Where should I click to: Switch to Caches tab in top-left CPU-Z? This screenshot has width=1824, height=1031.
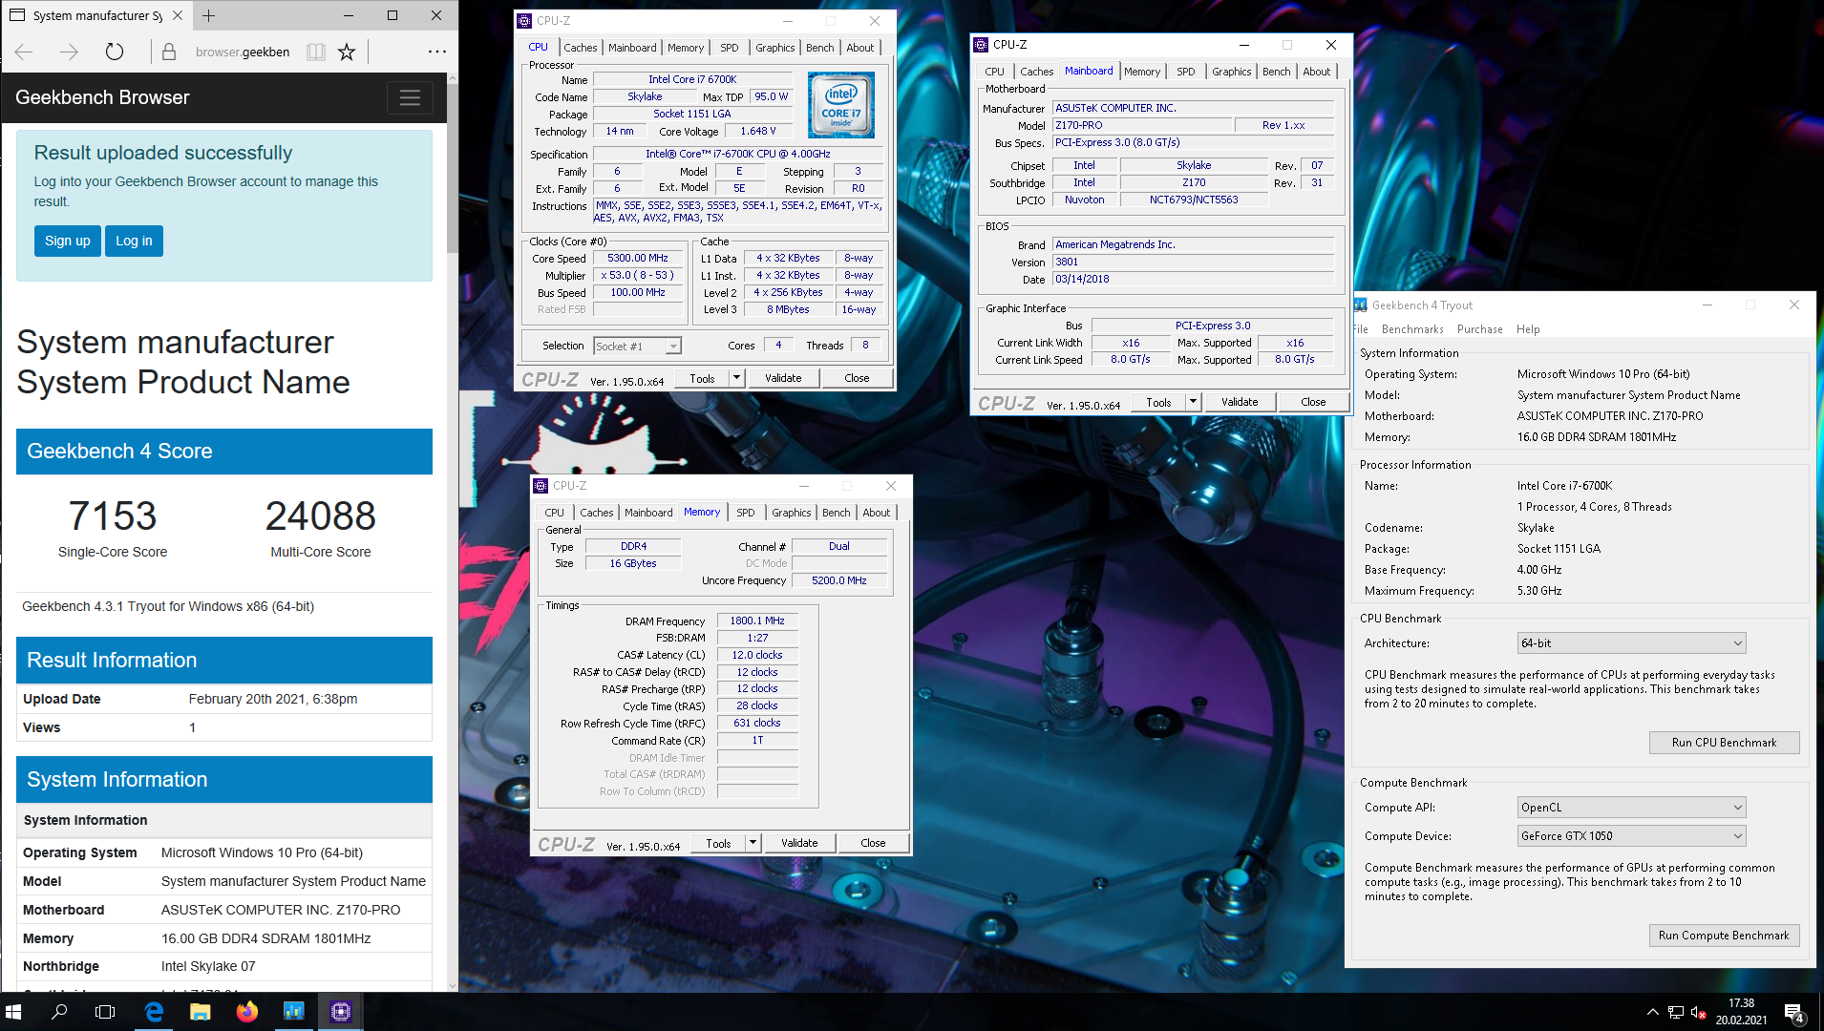(x=580, y=48)
